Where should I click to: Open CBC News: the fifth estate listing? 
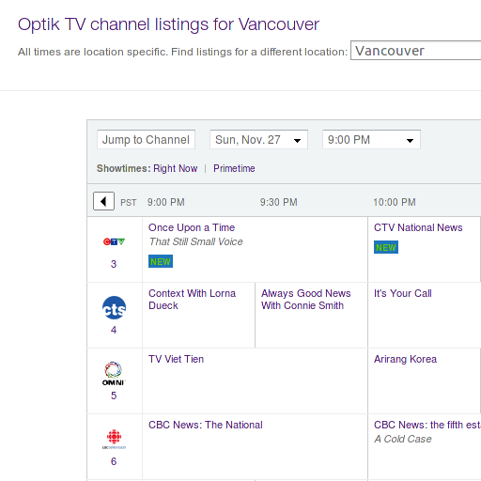(x=427, y=425)
